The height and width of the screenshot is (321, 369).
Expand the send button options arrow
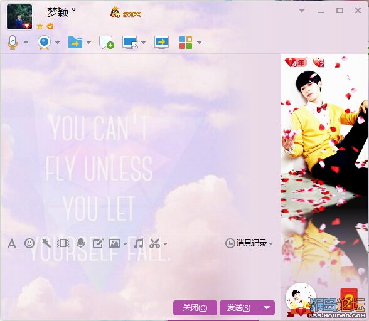coord(267,308)
